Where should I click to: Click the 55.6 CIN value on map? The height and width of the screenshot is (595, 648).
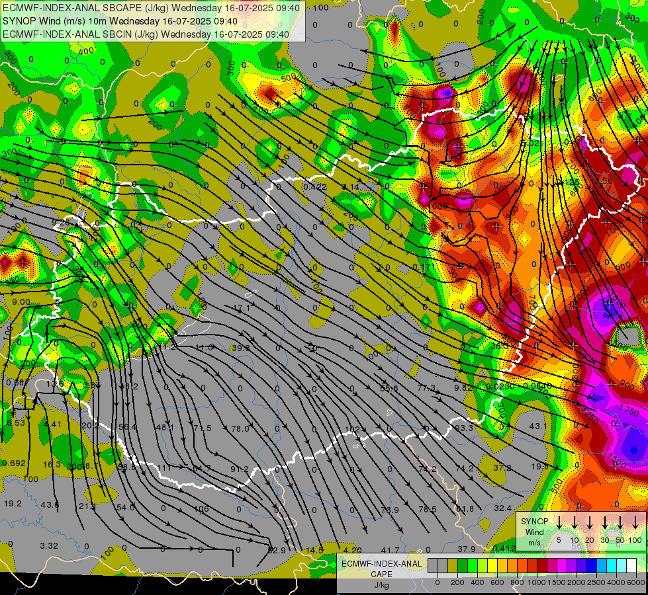tap(389, 388)
